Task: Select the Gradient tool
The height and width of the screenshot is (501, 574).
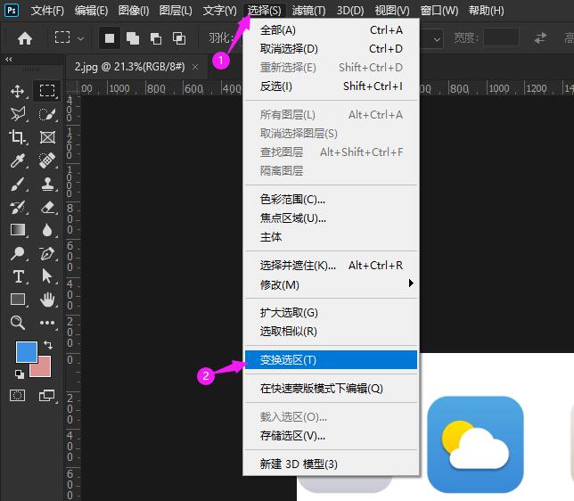Action: pos(18,230)
